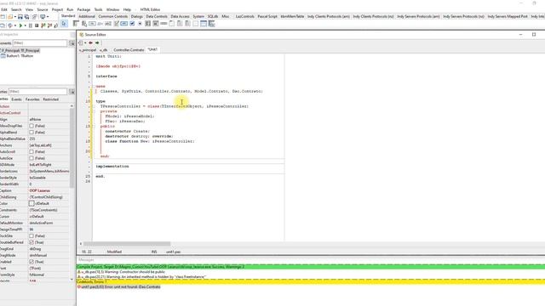
Task: Click the Properties filter input field
Action: [37, 92]
